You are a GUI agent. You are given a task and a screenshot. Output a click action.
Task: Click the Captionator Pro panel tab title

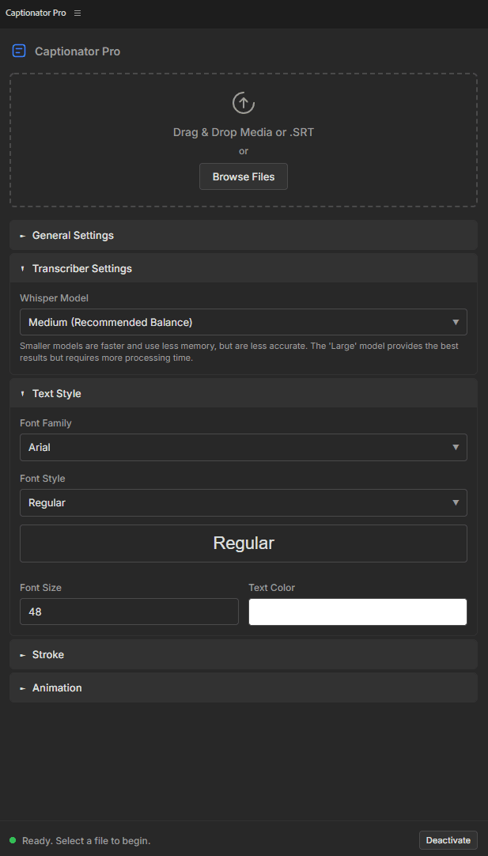point(36,13)
